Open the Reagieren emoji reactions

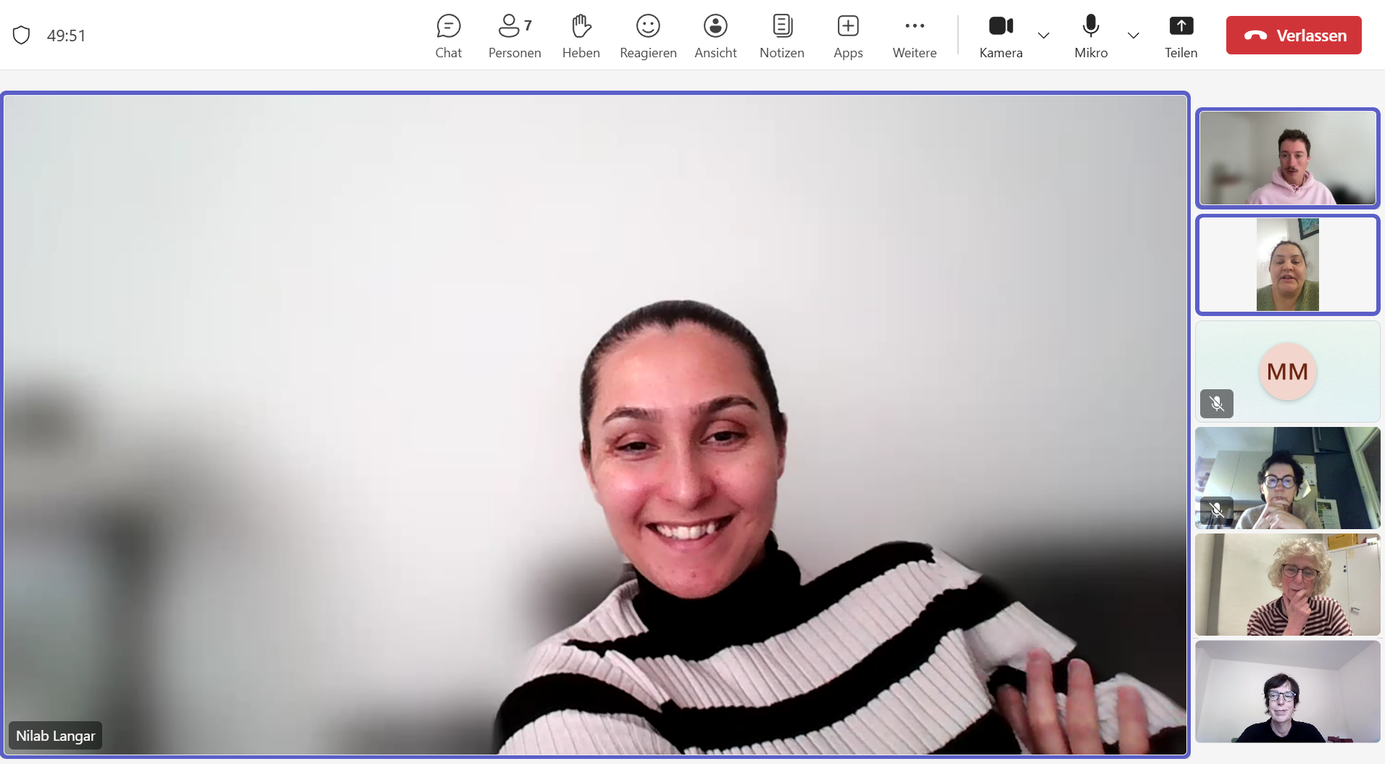tap(648, 36)
